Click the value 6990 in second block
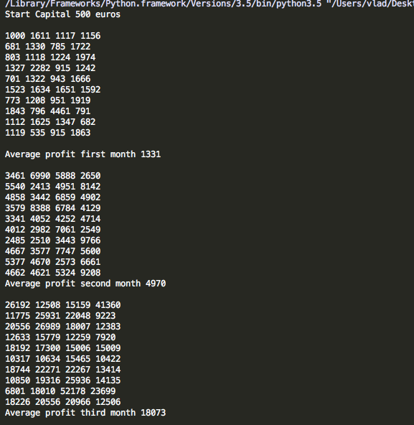This screenshot has width=414, height=425. point(40,176)
